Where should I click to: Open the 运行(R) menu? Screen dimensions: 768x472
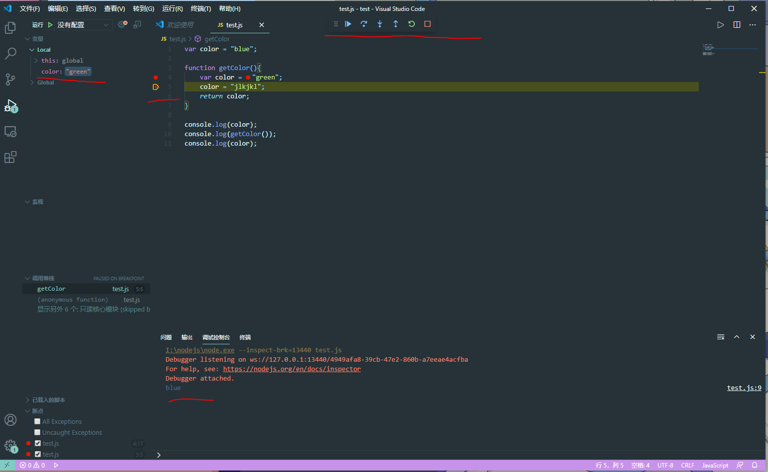click(172, 8)
